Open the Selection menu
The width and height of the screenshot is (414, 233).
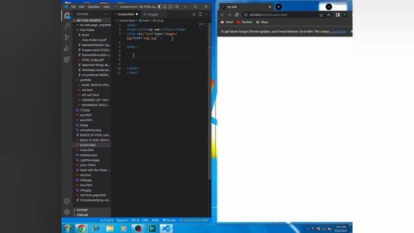[94, 6]
